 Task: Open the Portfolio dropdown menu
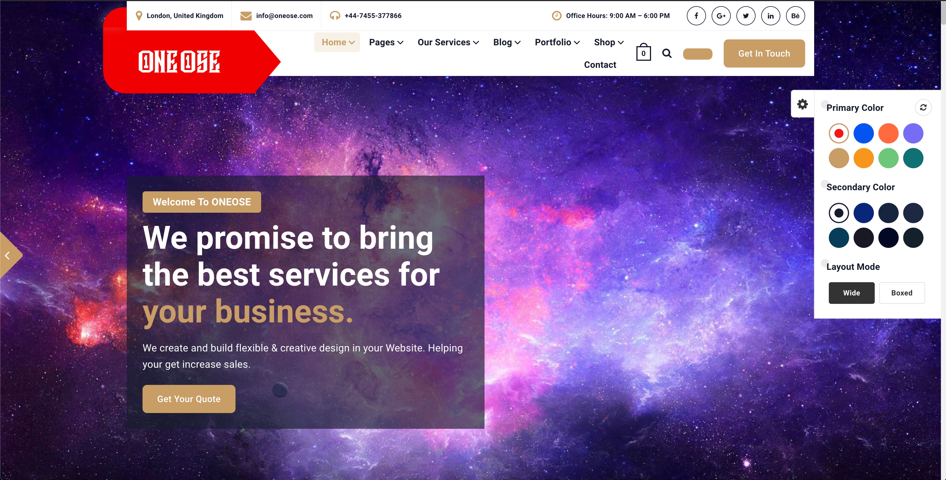[557, 42]
